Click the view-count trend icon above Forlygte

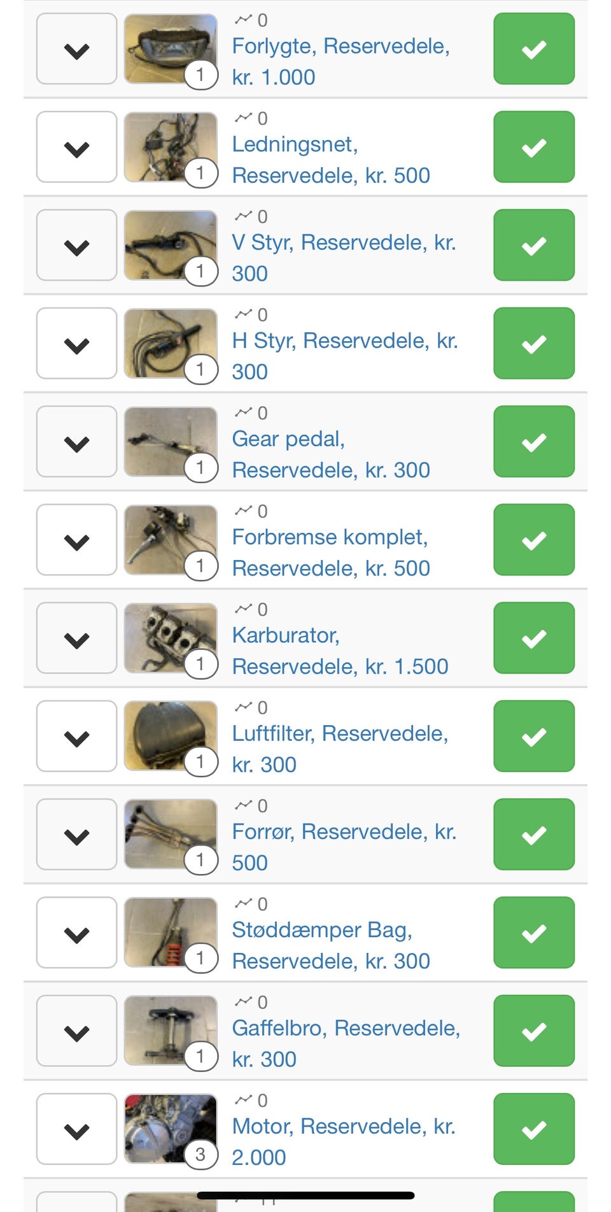[x=243, y=20]
